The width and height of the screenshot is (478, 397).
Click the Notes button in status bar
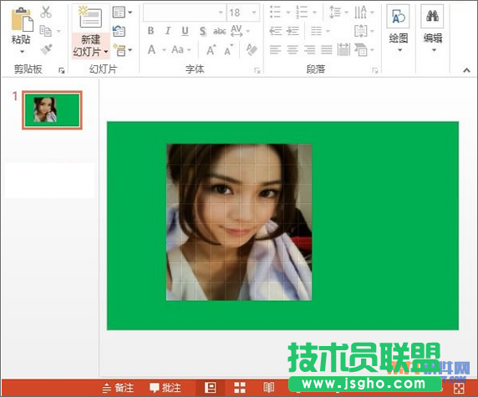[118, 388]
